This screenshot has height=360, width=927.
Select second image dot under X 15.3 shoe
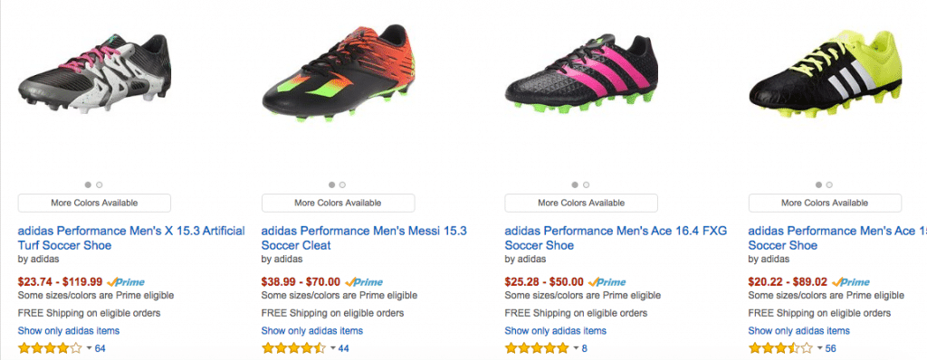[x=100, y=185]
